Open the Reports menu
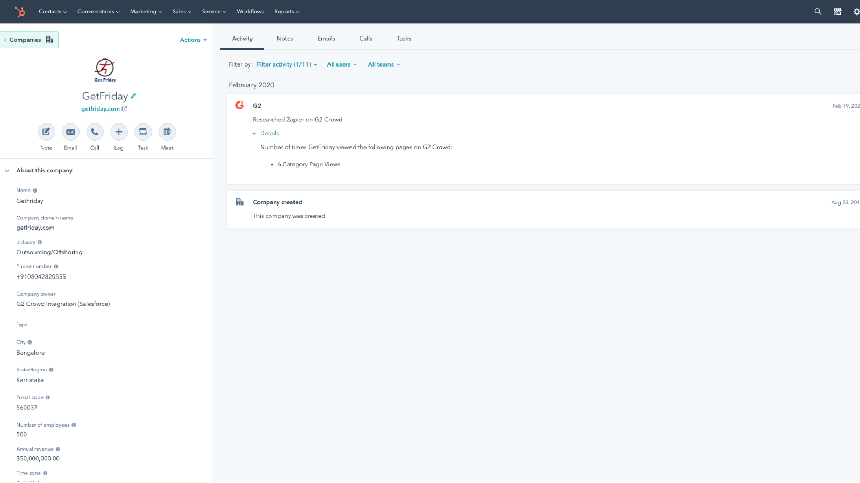This screenshot has width=860, height=483. pyautogui.click(x=286, y=12)
